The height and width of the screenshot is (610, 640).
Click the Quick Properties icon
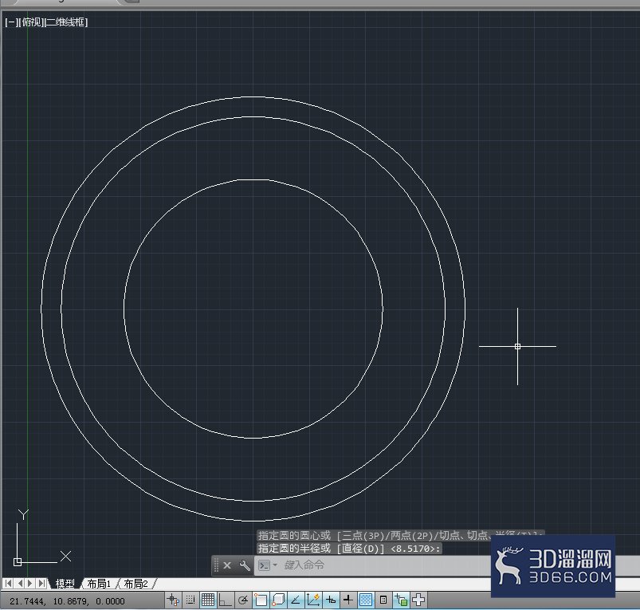[x=383, y=600]
